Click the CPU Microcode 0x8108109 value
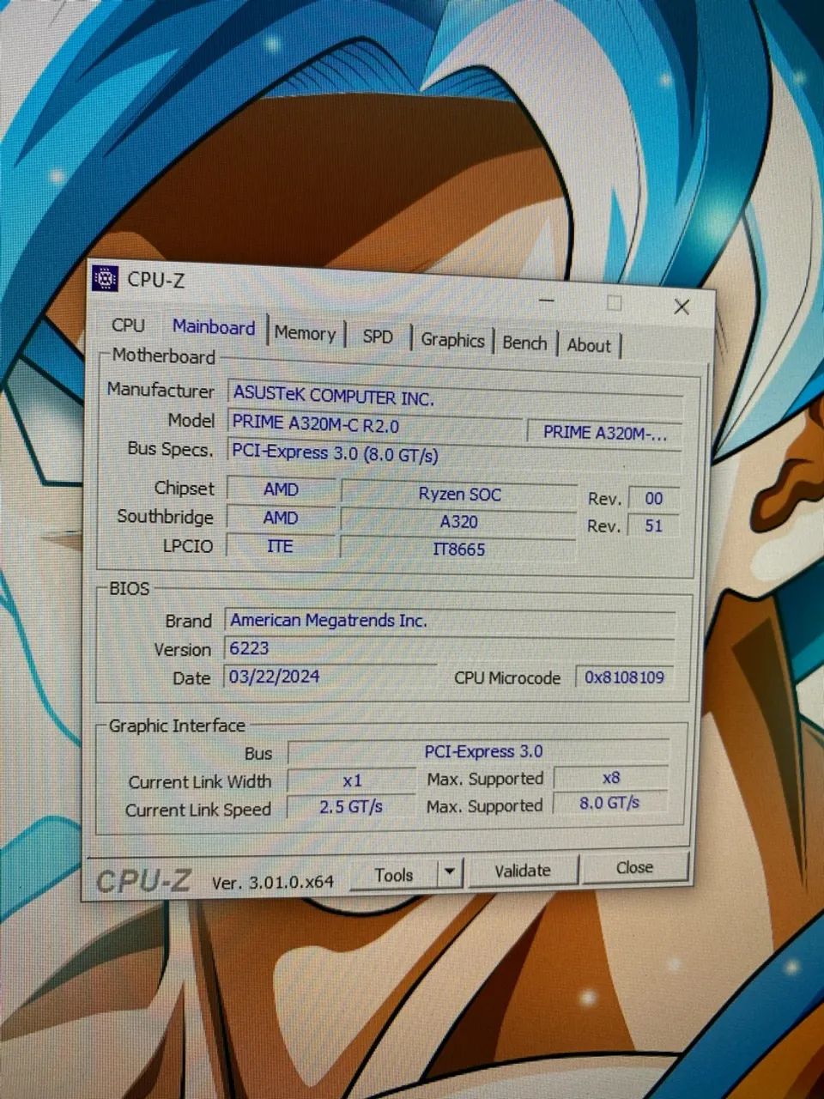Viewport: 824px width, 1099px height. (x=625, y=677)
